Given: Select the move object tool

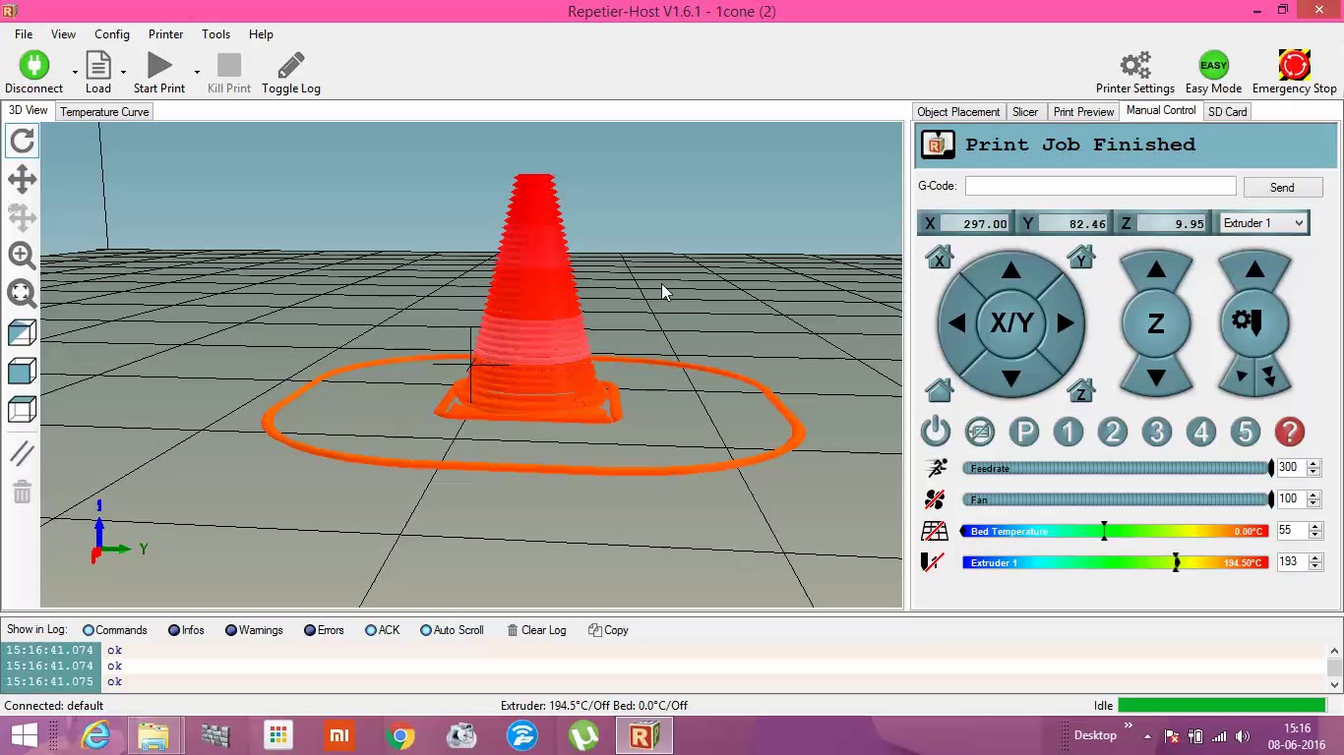Looking at the screenshot, I should 22,217.
